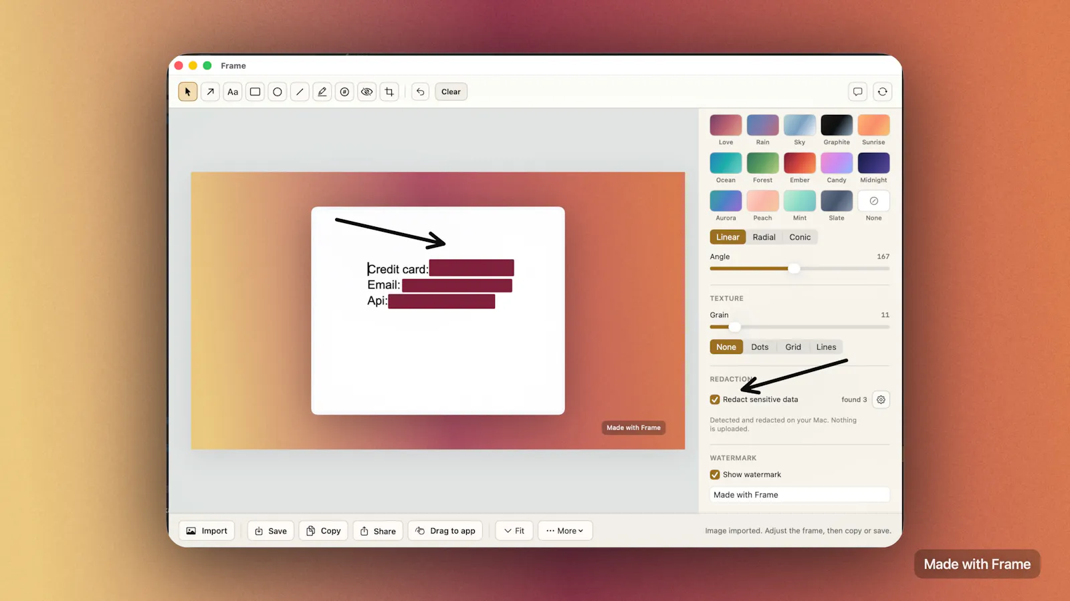Choose the Love gradient background

click(x=726, y=125)
